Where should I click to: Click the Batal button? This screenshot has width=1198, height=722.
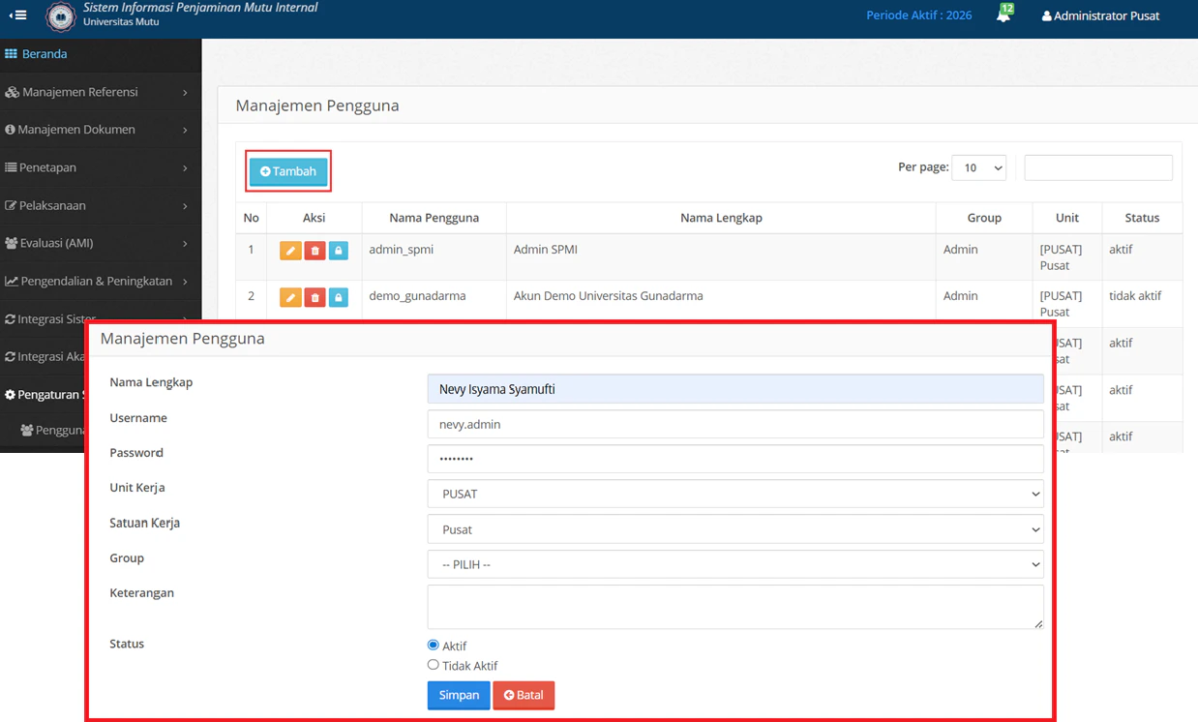[524, 695]
